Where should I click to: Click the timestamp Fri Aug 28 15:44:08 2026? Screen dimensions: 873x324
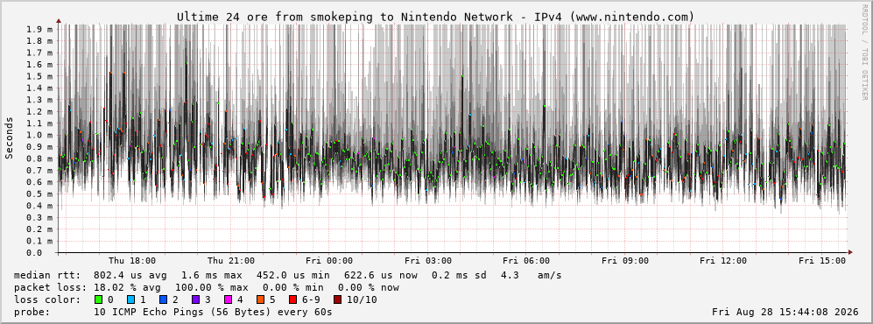pyautogui.click(x=785, y=312)
